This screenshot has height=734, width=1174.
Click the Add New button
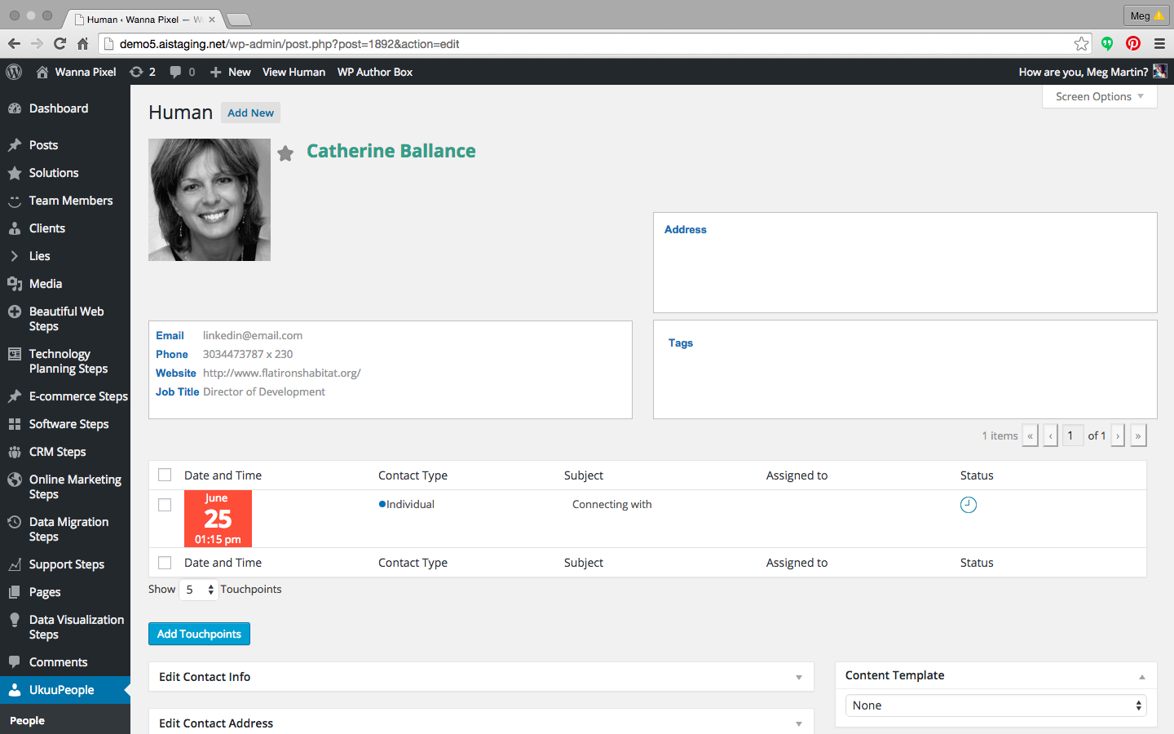click(x=250, y=113)
